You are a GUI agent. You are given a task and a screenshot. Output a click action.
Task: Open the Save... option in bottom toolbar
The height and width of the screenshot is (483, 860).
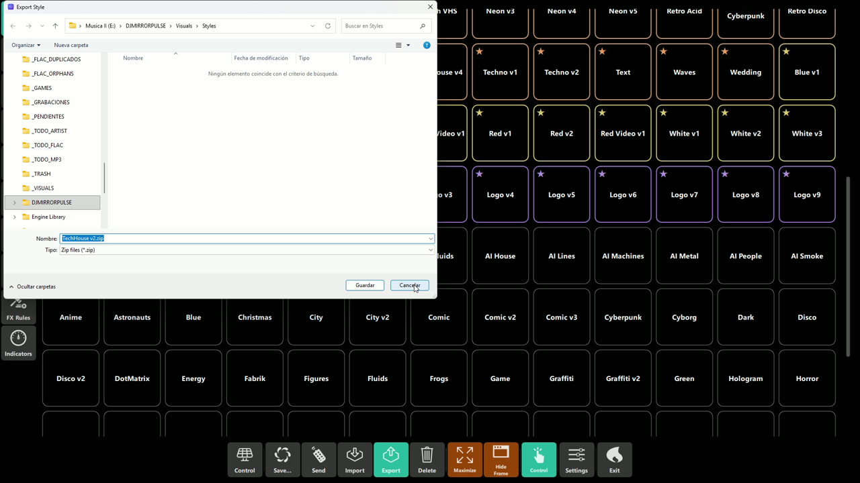(283, 460)
